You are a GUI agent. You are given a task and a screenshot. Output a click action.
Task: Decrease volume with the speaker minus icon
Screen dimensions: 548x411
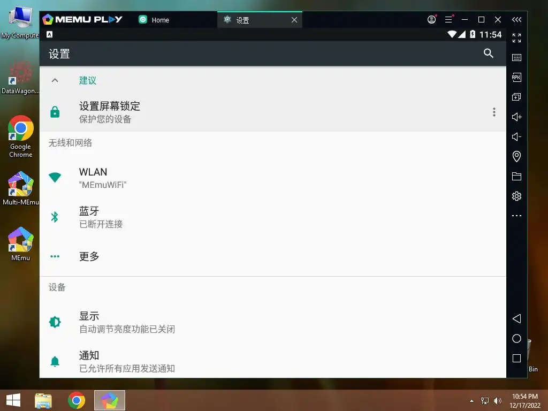point(516,136)
